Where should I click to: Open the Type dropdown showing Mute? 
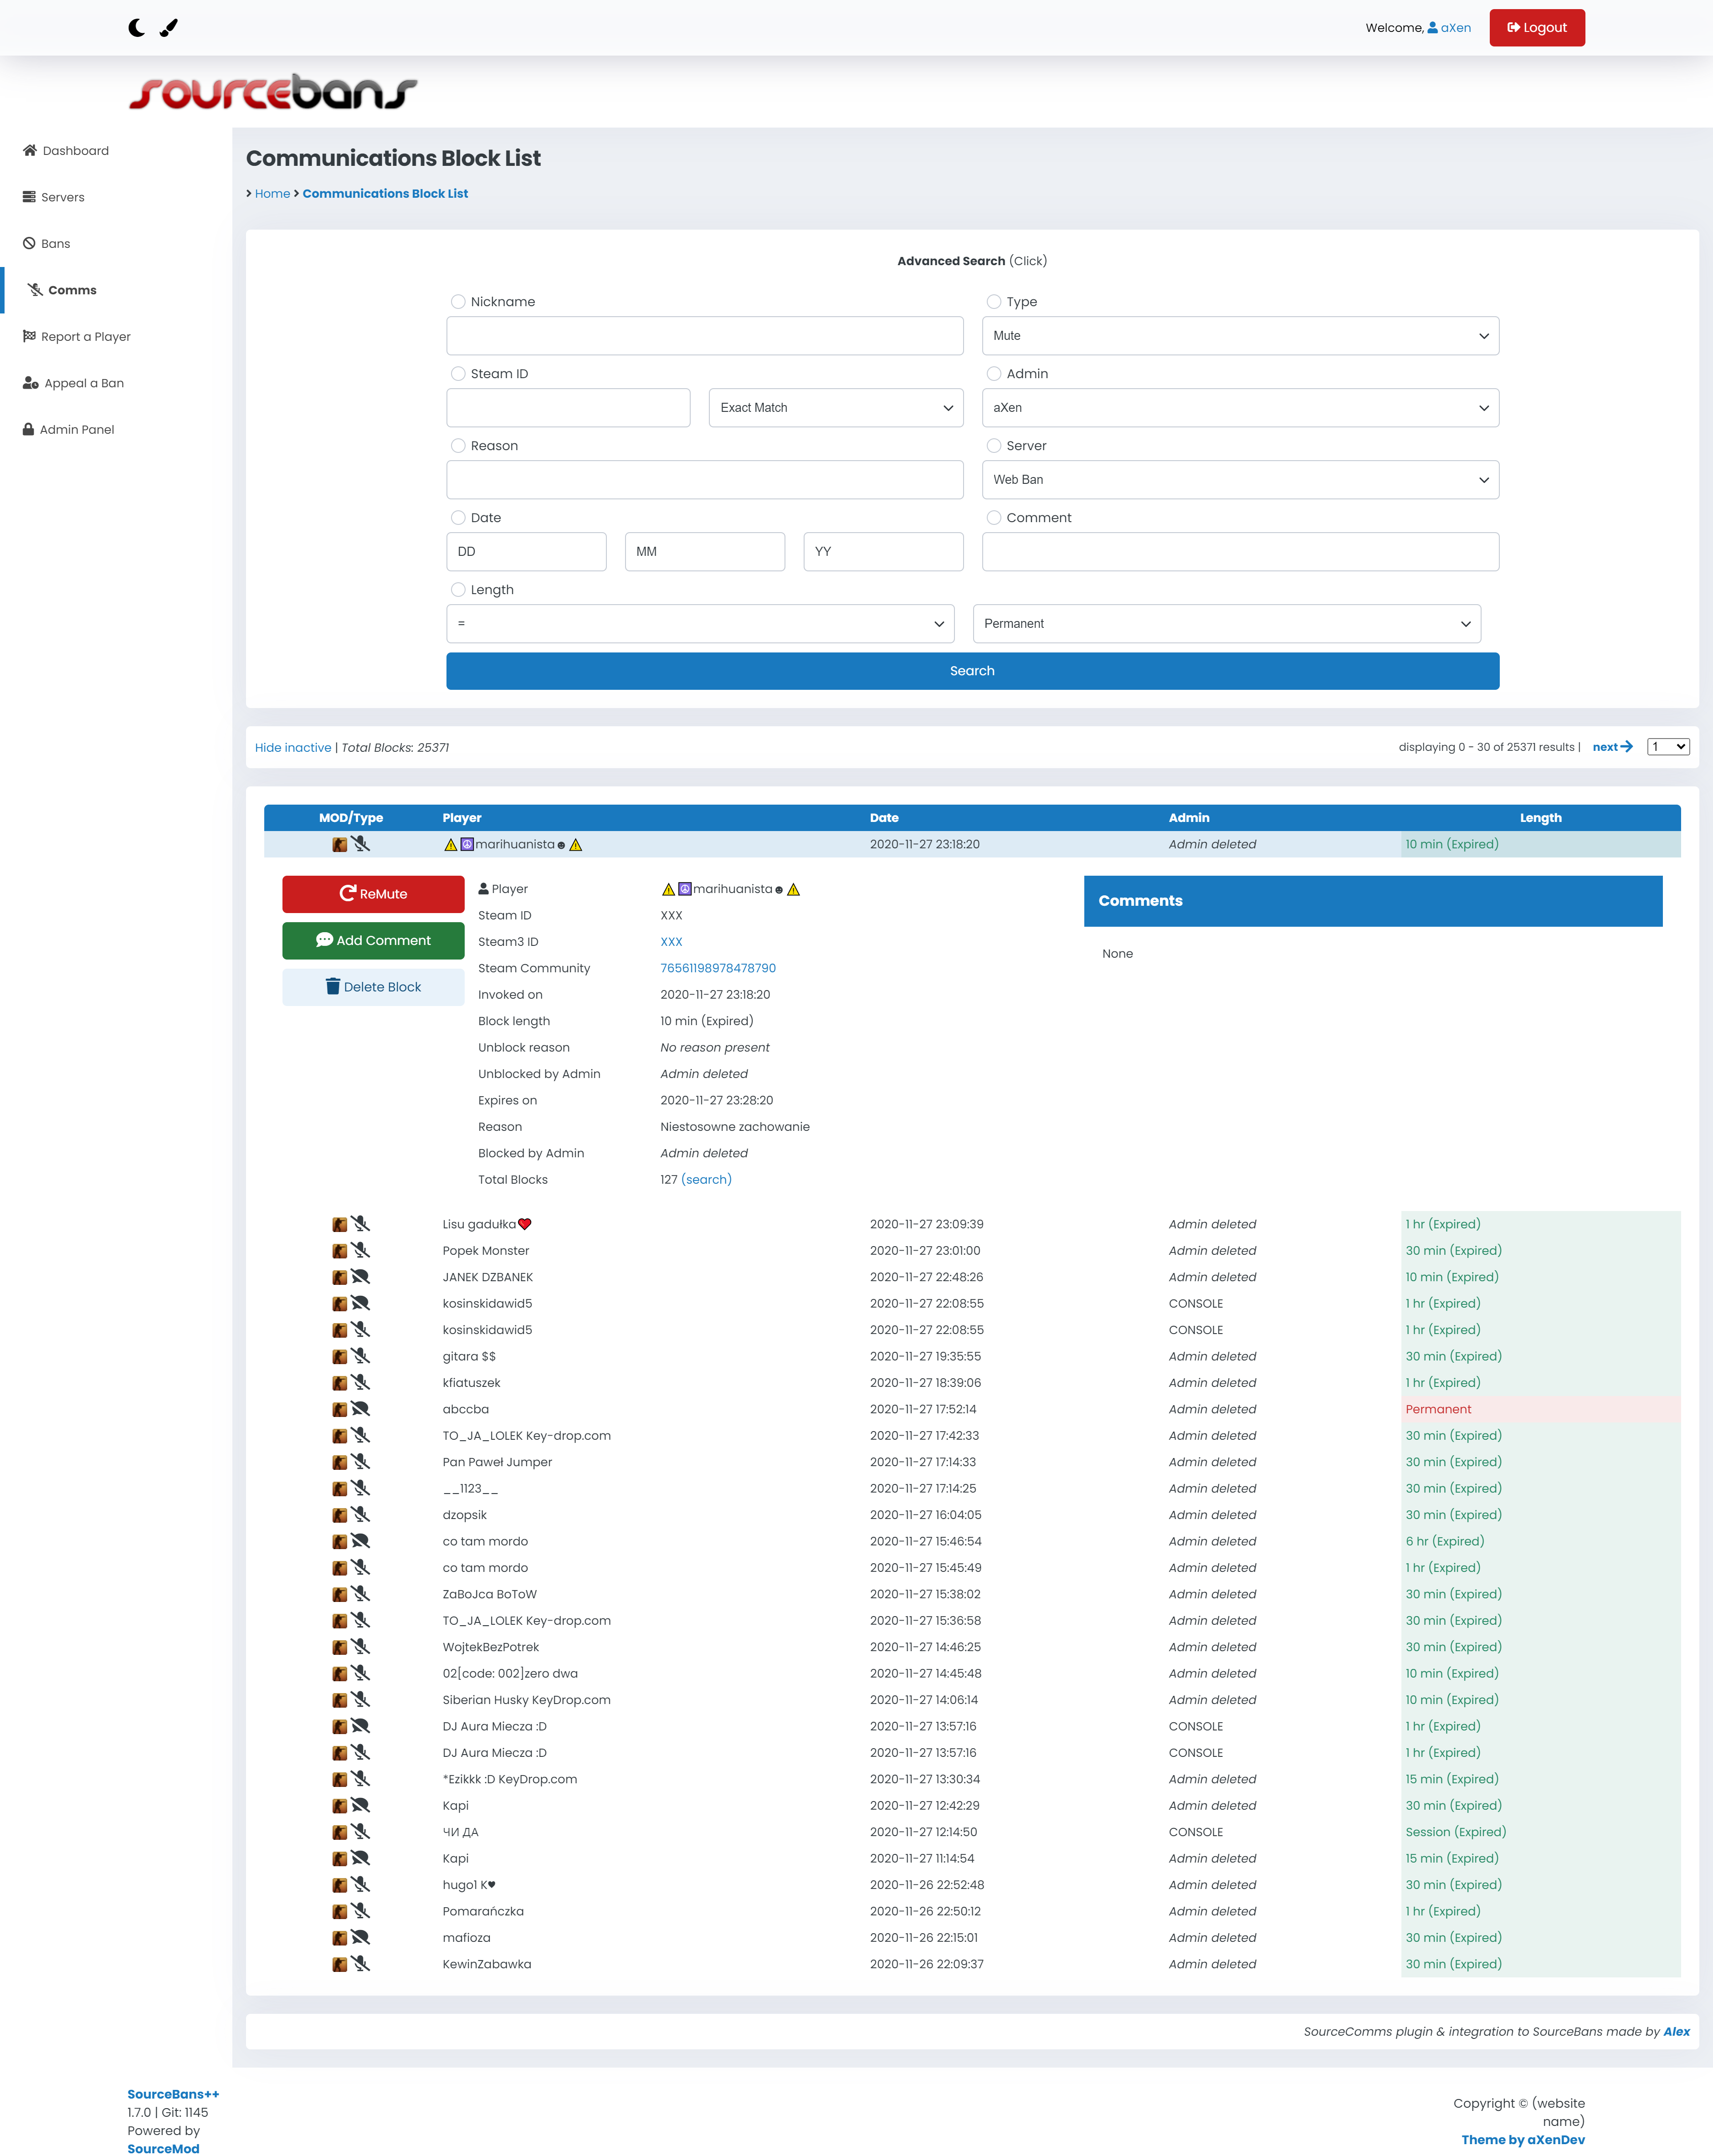click(1240, 336)
